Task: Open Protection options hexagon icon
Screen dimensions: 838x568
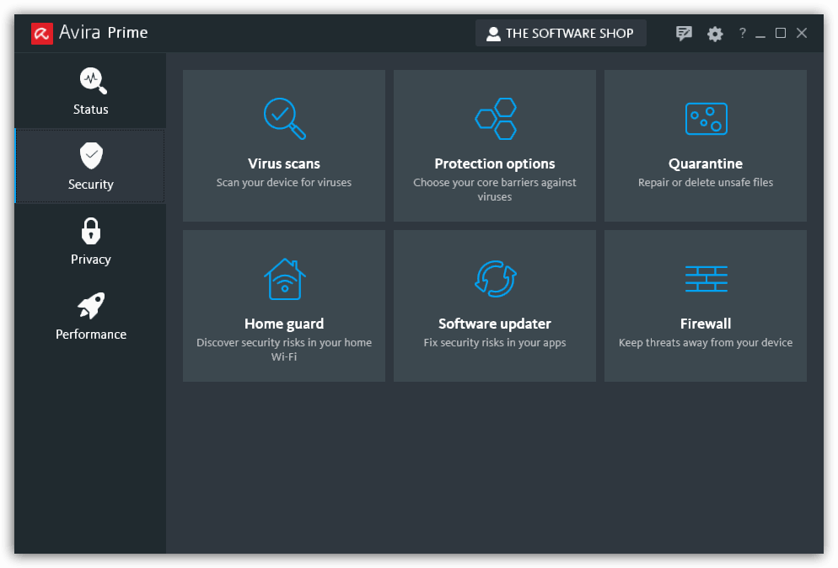Action: 495,118
